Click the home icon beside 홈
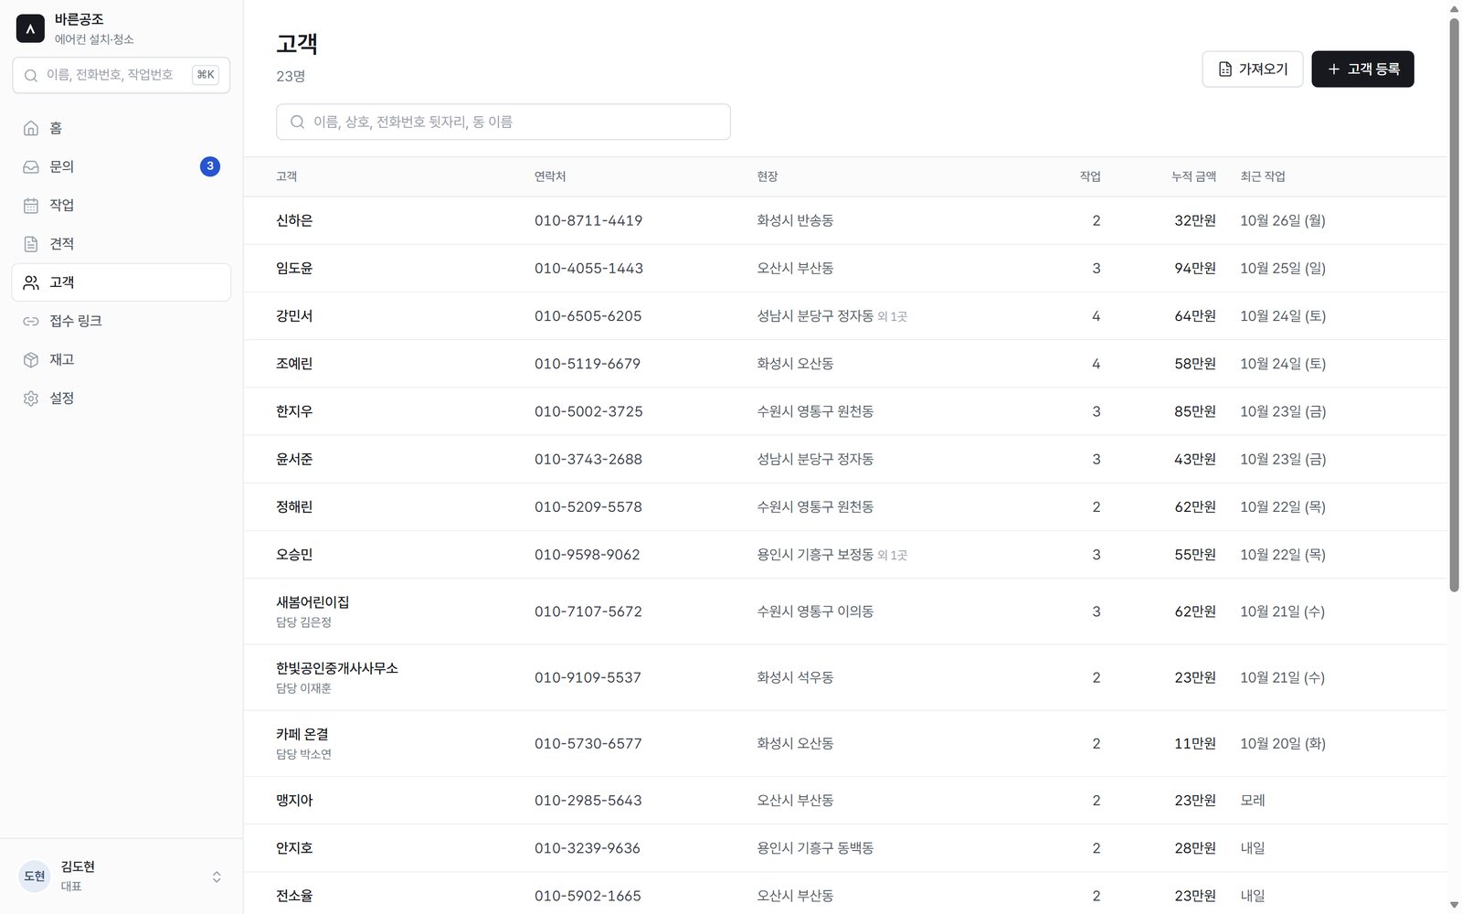The height and width of the screenshot is (914, 1462). (31, 128)
